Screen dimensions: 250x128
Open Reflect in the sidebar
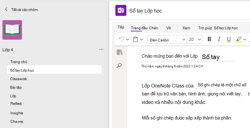pyautogui.click(x=16, y=104)
